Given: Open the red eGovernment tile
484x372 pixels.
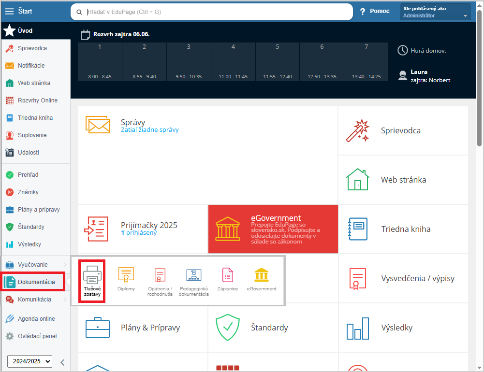Looking at the screenshot, I should coord(273,229).
